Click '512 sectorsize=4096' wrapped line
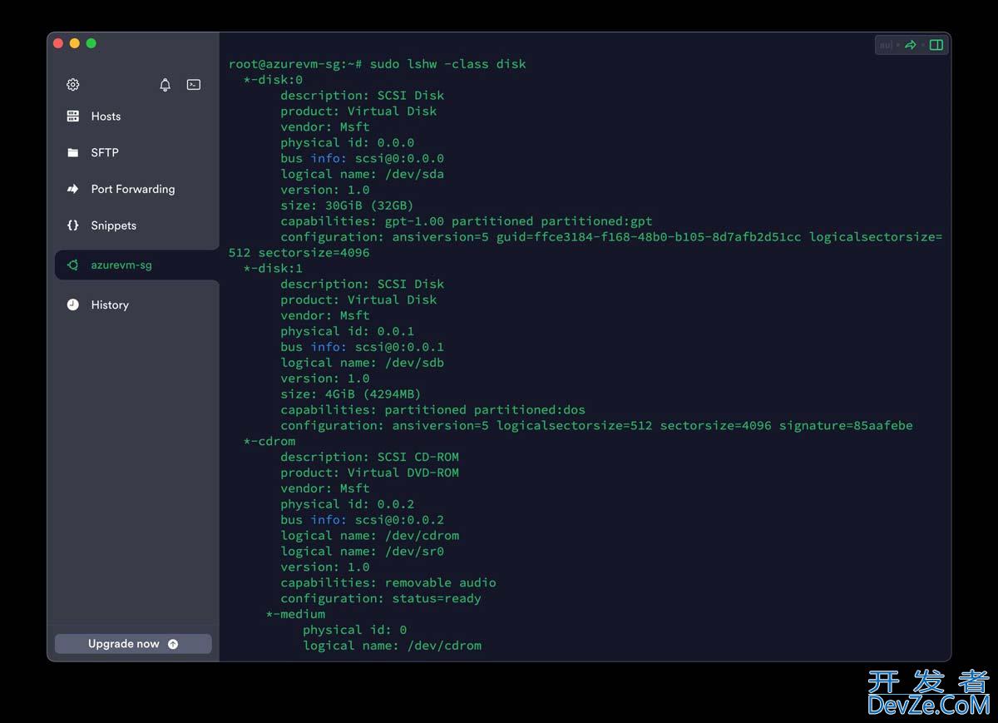Screen dimensions: 998x723 pyautogui.click(x=299, y=253)
